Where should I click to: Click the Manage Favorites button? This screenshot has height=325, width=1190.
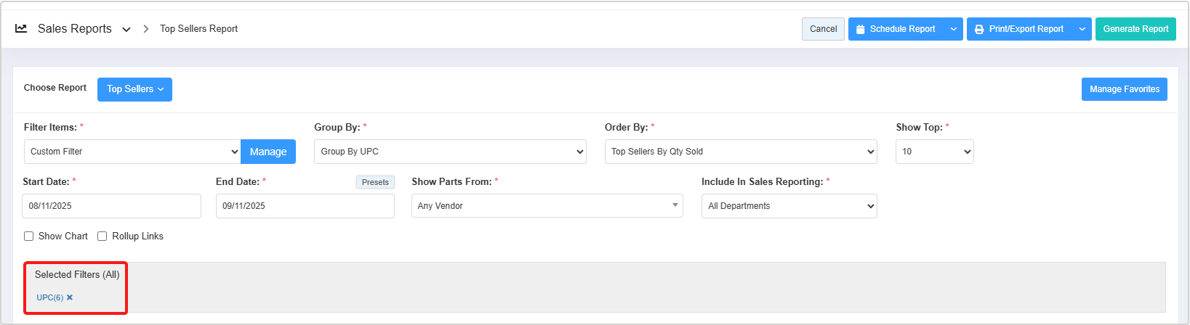click(x=1124, y=89)
